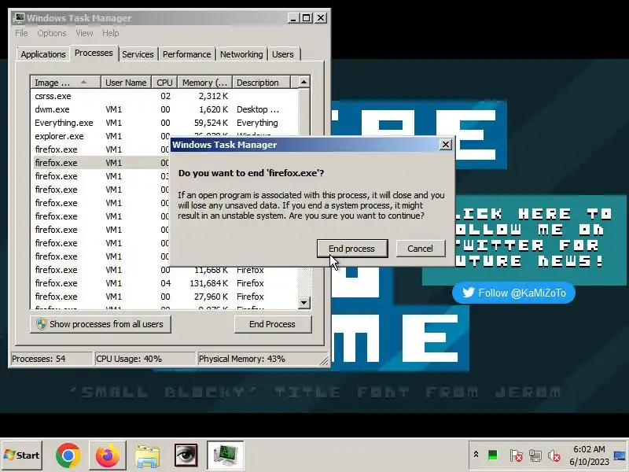The width and height of the screenshot is (629, 472).
Task: Show hidden tray icons arrow
Action: pos(476,455)
